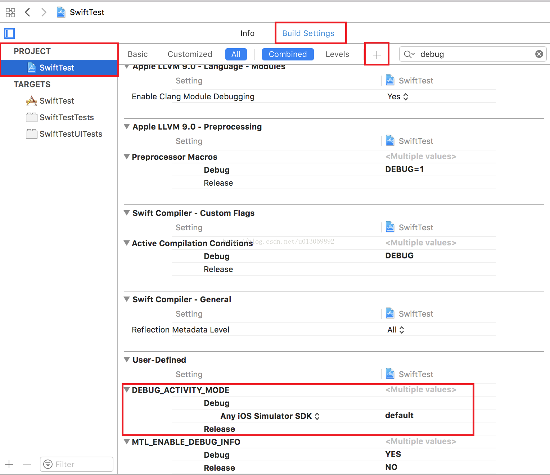Go forward with the right chevron

[x=44, y=12]
